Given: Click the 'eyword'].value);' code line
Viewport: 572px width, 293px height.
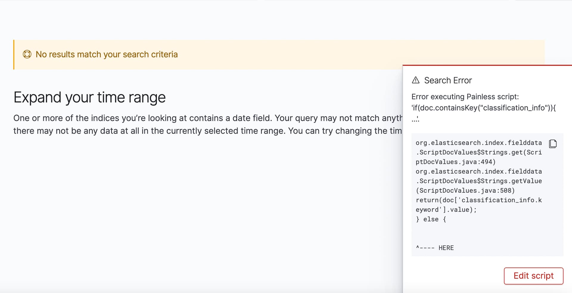Looking at the screenshot, I should [446, 210].
